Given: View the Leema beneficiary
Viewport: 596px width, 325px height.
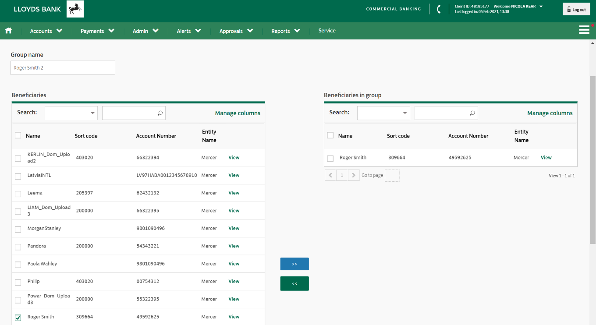Looking at the screenshot, I should 234,193.
